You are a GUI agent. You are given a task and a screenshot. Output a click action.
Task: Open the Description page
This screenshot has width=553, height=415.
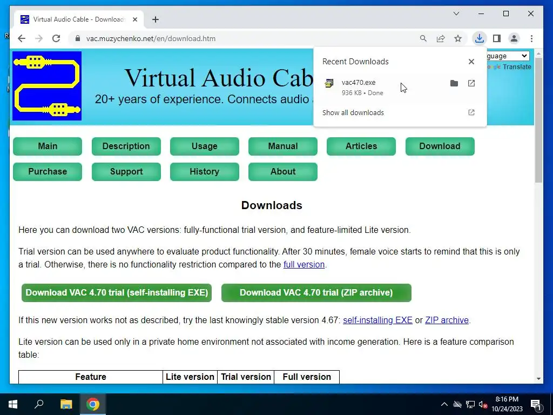(x=126, y=146)
